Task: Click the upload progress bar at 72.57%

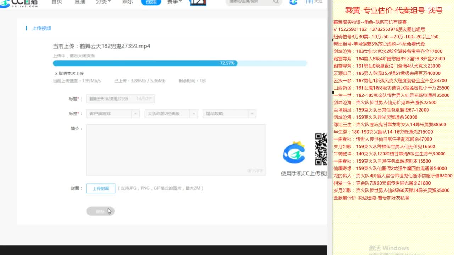Action: [x=180, y=63]
